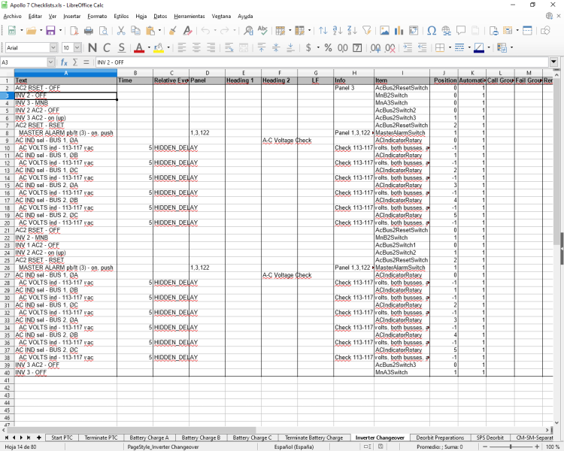Open the font size dropdown
The height and width of the screenshot is (451, 564).
77,47
